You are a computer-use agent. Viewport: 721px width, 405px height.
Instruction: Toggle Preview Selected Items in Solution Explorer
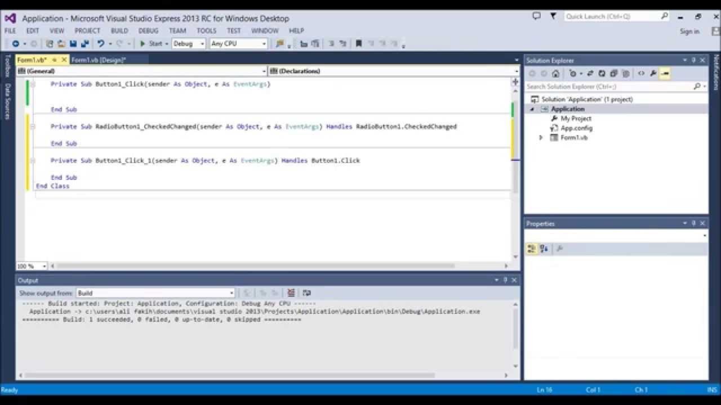[665, 73]
